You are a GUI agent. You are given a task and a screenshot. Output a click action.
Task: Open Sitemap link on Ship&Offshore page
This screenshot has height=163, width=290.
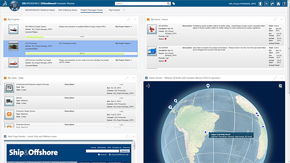tap(126, 148)
